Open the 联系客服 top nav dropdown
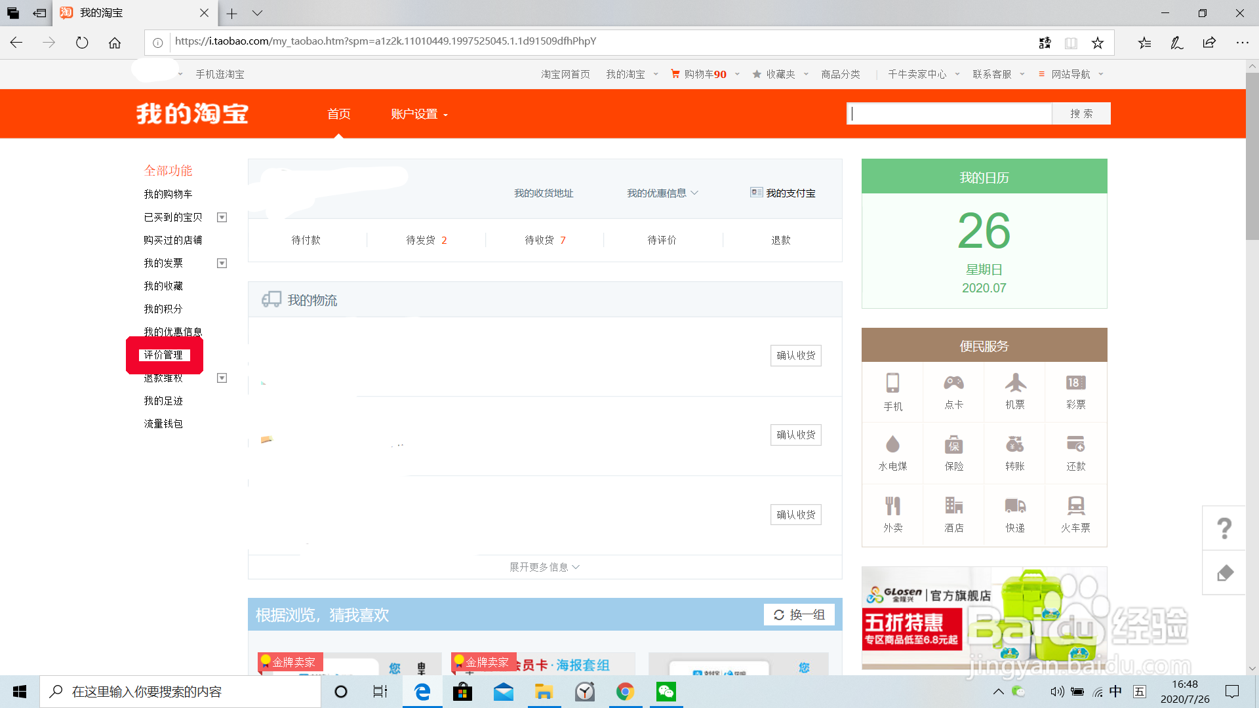This screenshot has width=1259, height=708. (999, 74)
